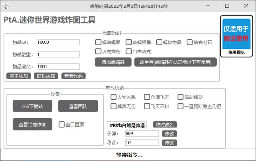The height and width of the screenshot is (161, 256).
Task: Click the 查看代码 button
Action: 74,76
